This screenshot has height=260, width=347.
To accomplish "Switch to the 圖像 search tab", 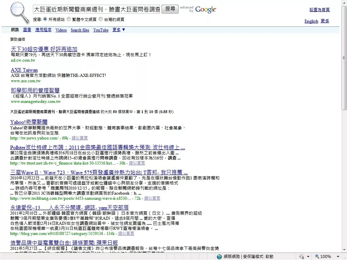I will tap(27, 30).
